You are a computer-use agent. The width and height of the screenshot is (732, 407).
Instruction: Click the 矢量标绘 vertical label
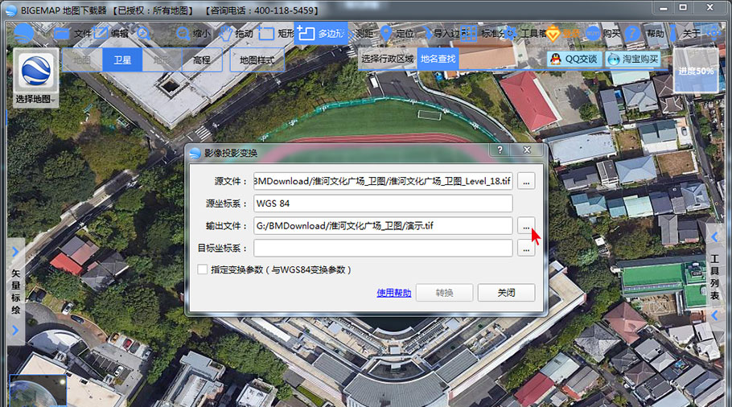pyautogui.click(x=15, y=291)
